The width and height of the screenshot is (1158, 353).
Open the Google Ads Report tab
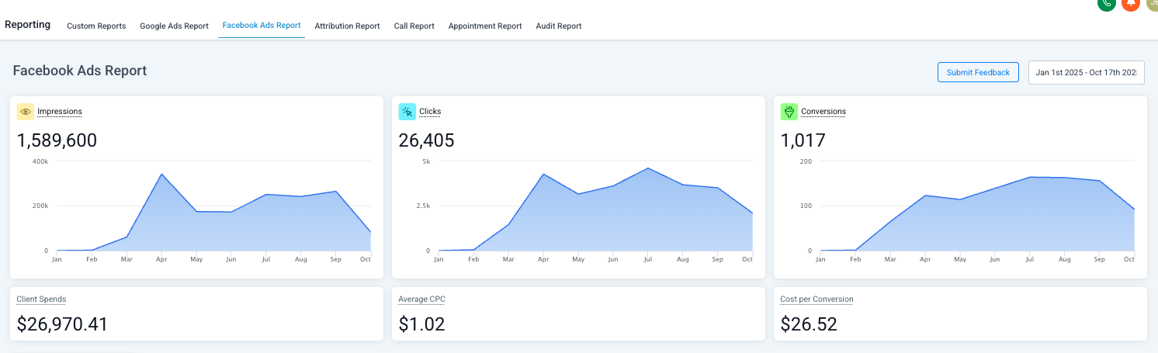pyautogui.click(x=174, y=26)
